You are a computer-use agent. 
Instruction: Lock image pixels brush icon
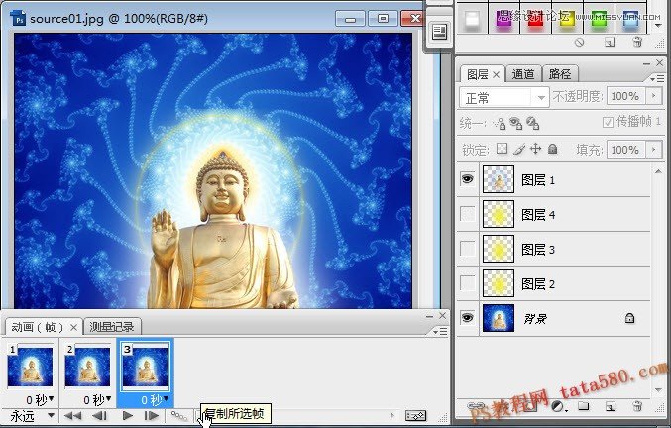pyautogui.click(x=518, y=149)
